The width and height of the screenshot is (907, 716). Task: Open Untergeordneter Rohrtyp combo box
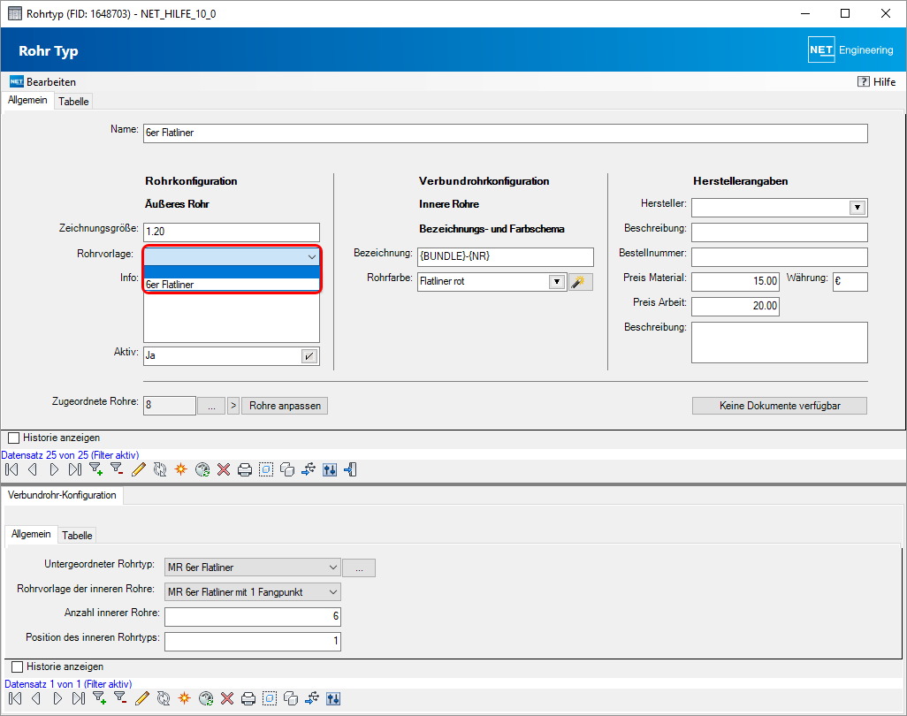(253, 567)
